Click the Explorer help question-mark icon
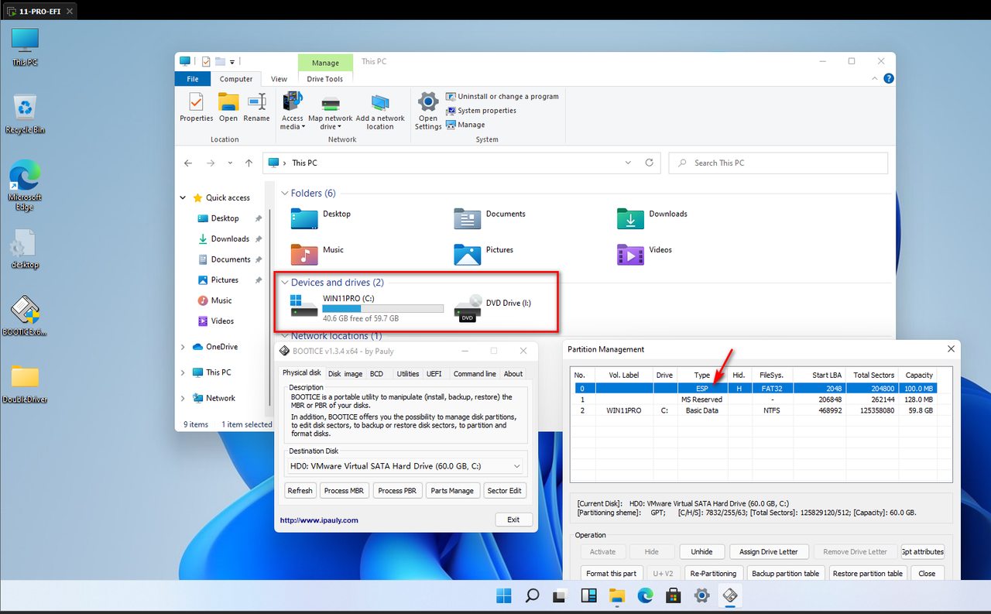 point(889,78)
